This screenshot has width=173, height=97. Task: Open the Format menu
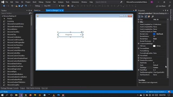[48, 2]
